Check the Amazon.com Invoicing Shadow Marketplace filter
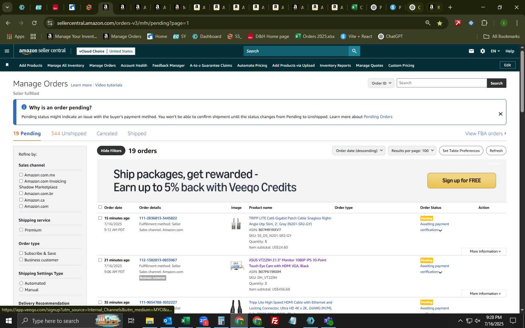525x328 pixels. [21, 181]
